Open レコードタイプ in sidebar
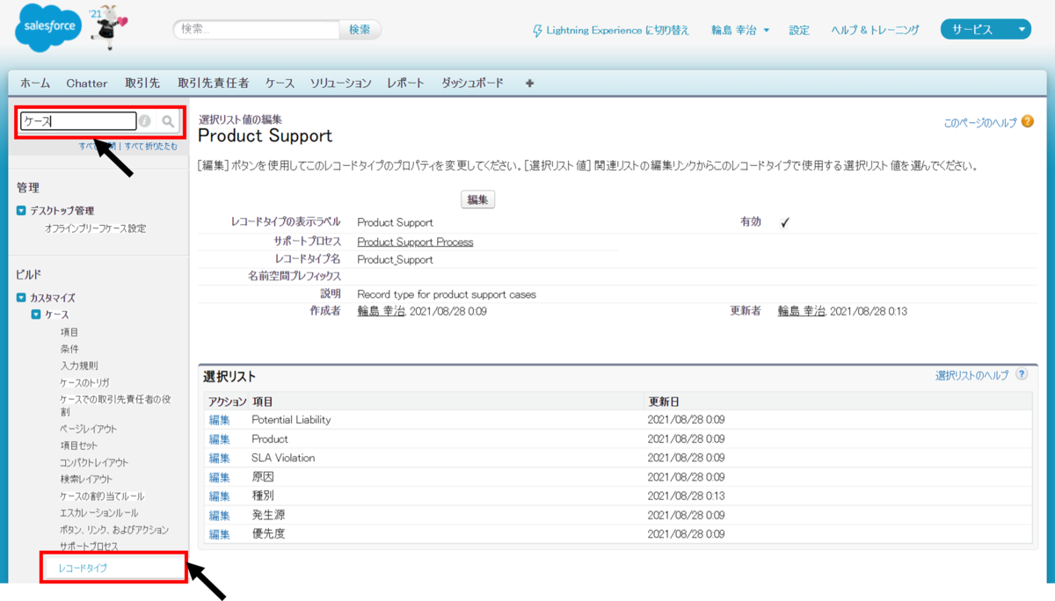Viewport: 1055px width, 601px height. click(83, 568)
